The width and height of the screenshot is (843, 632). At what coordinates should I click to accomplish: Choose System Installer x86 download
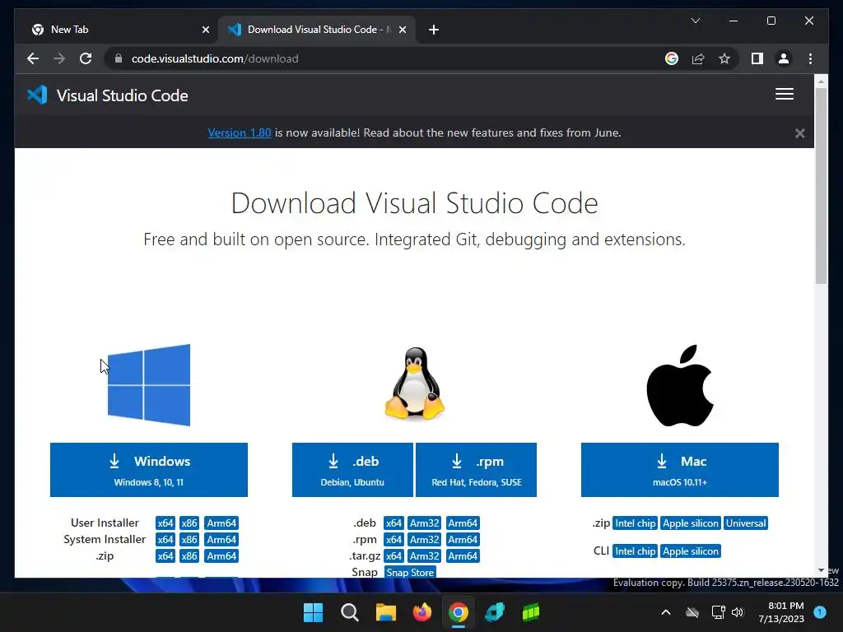tap(189, 540)
